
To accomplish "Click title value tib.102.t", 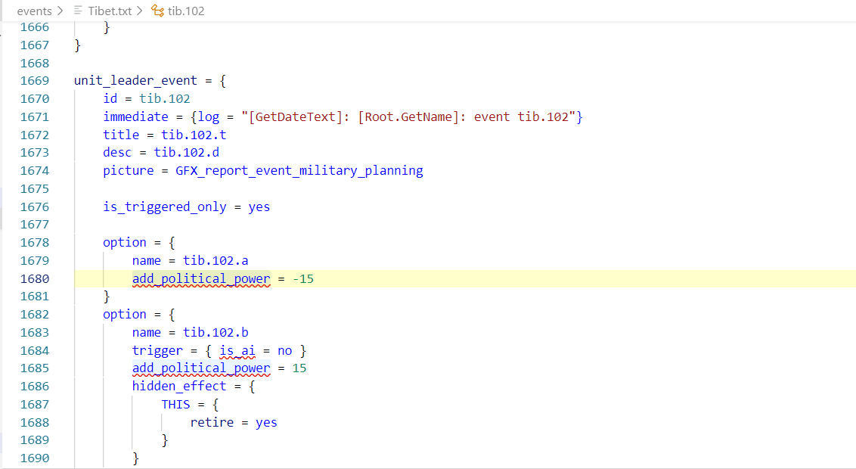I will [194, 135].
